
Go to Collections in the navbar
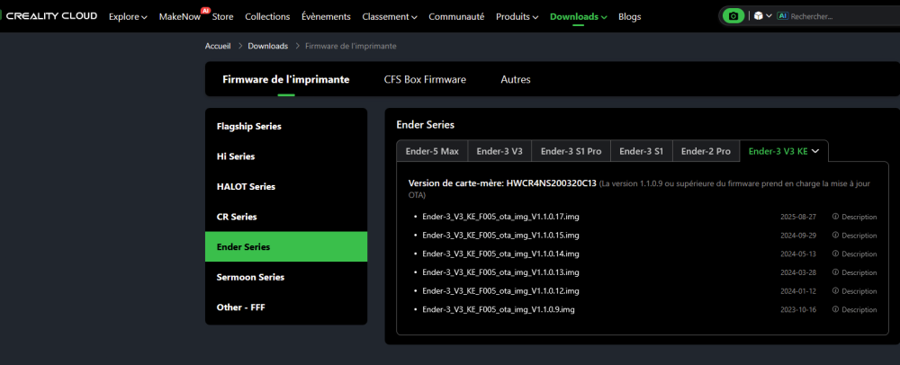[267, 16]
